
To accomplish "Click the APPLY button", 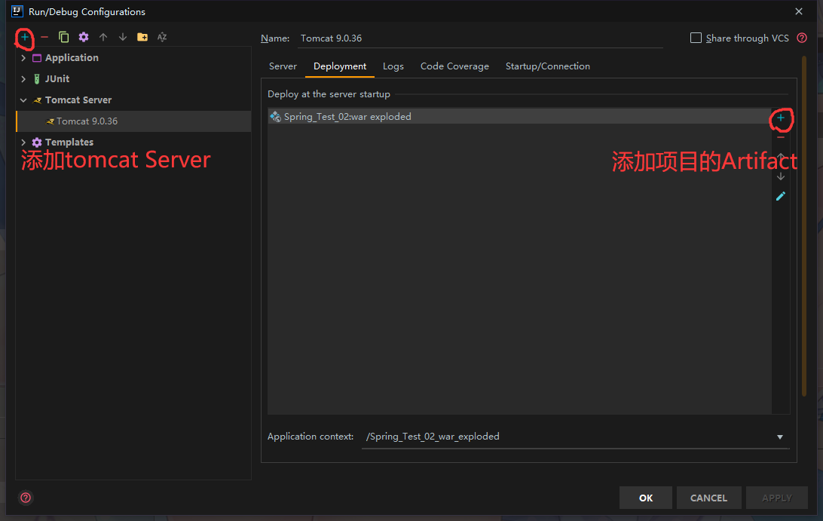I will pyautogui.click(x=777, y=498).
